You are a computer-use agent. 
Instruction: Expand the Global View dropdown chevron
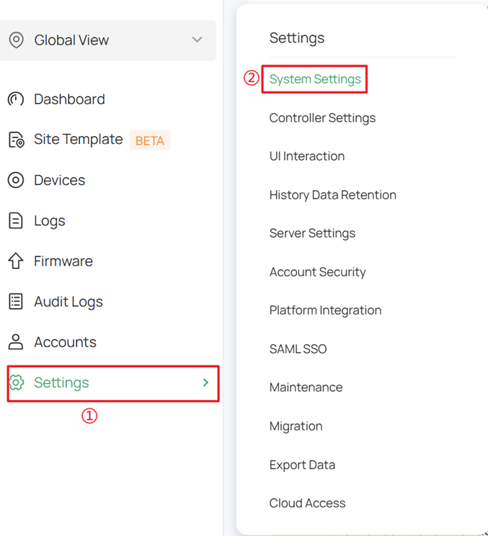click(x=197, y=40)
